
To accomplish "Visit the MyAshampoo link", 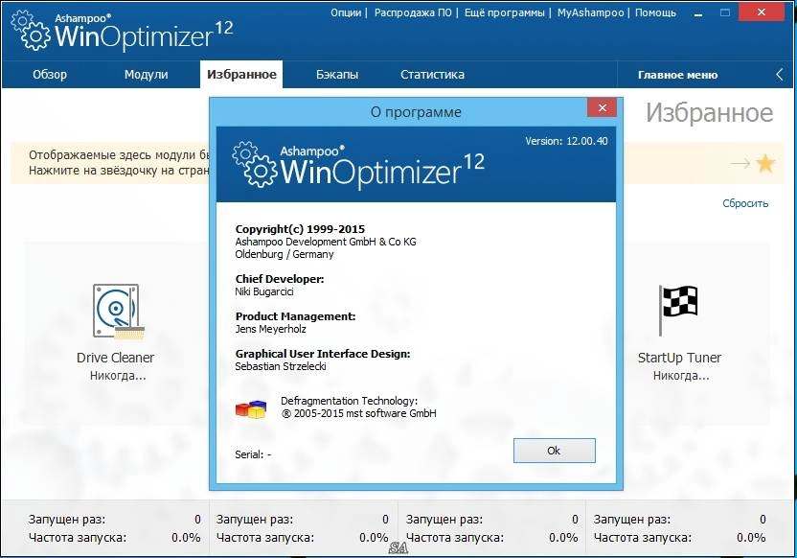I will point(590,12).
